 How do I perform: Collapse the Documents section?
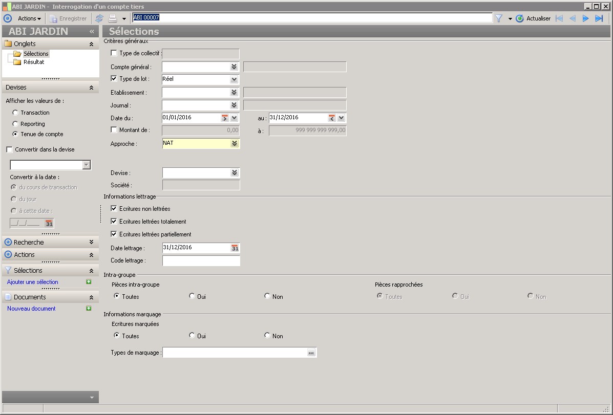coord(91,297)
